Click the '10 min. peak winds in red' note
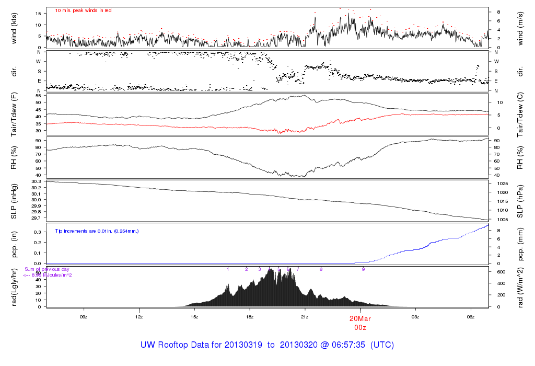The height and width of the screenshot is (366, 535). coord(83,10)
